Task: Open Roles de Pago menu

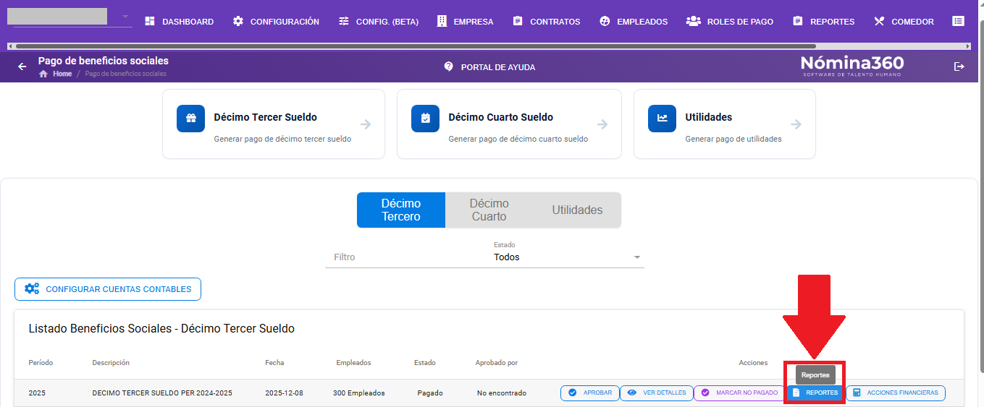Action: pos(730,22)
